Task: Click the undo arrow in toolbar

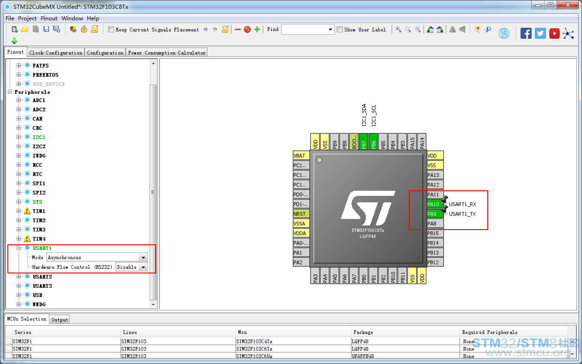Action: pos(206,30)
